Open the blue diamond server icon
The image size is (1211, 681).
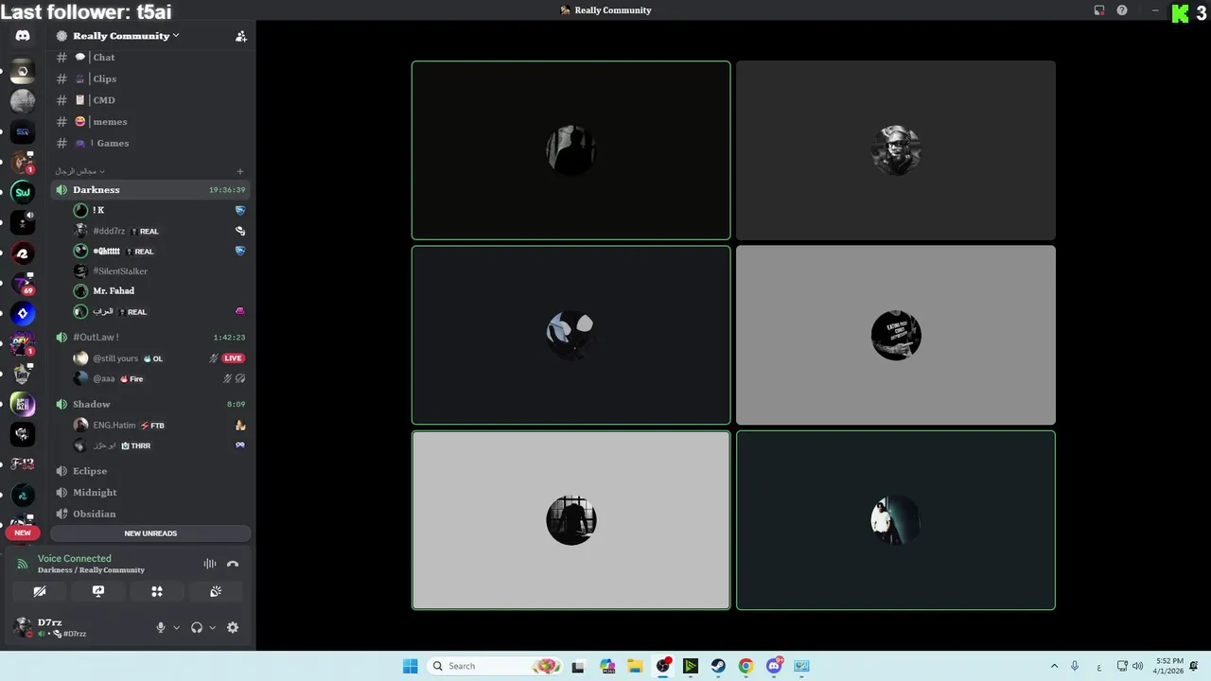(x=23, y=313)
